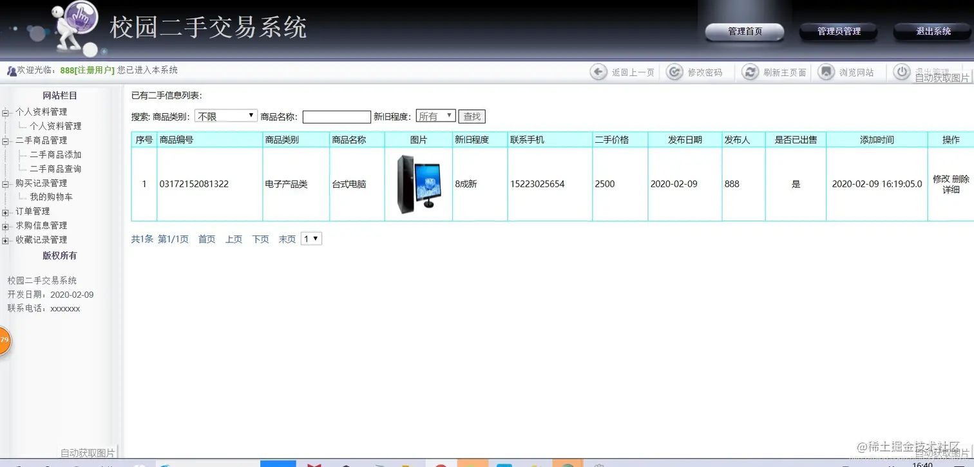Go to 上页 in pagination
This screenshot has width=974, height=467.
tap(234, 239)
